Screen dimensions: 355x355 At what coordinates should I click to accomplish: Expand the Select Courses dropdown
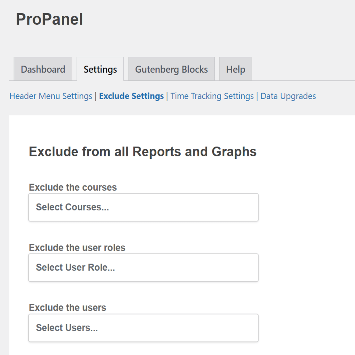click(x=143, y=207)
